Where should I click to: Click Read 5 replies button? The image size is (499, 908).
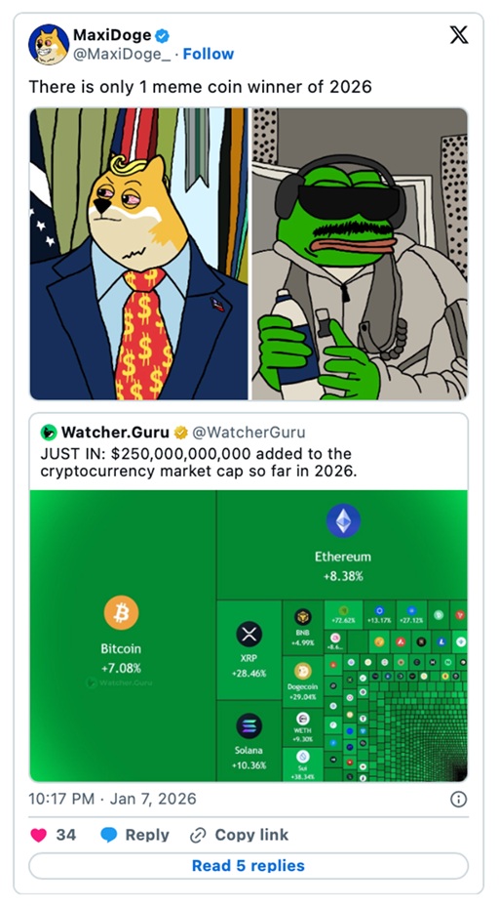(249, 866)
